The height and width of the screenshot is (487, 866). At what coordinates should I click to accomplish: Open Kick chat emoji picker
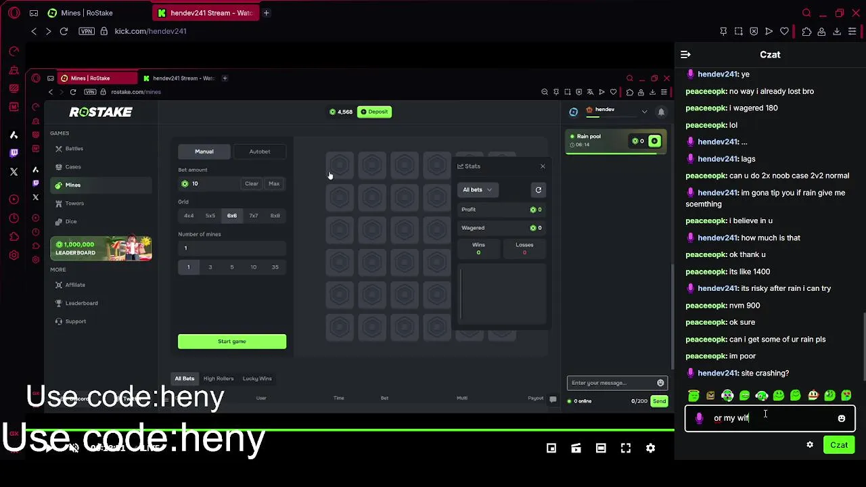coord(842,419)
